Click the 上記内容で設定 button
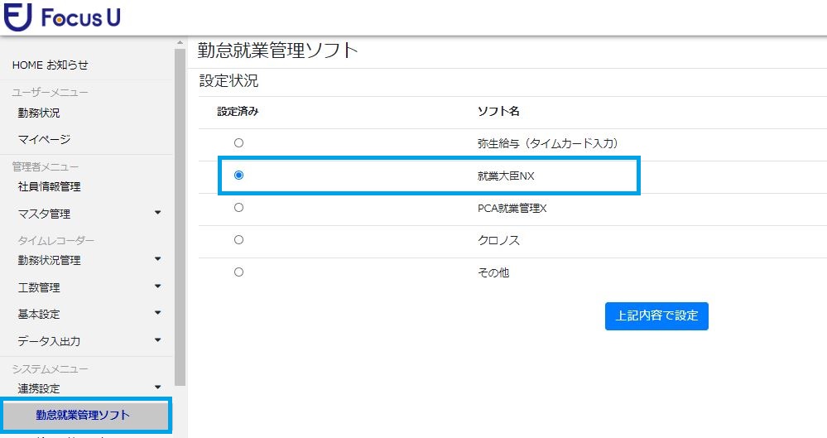This screenshot has height=438, width=827. pyautogui.click(x=656, y=316)
